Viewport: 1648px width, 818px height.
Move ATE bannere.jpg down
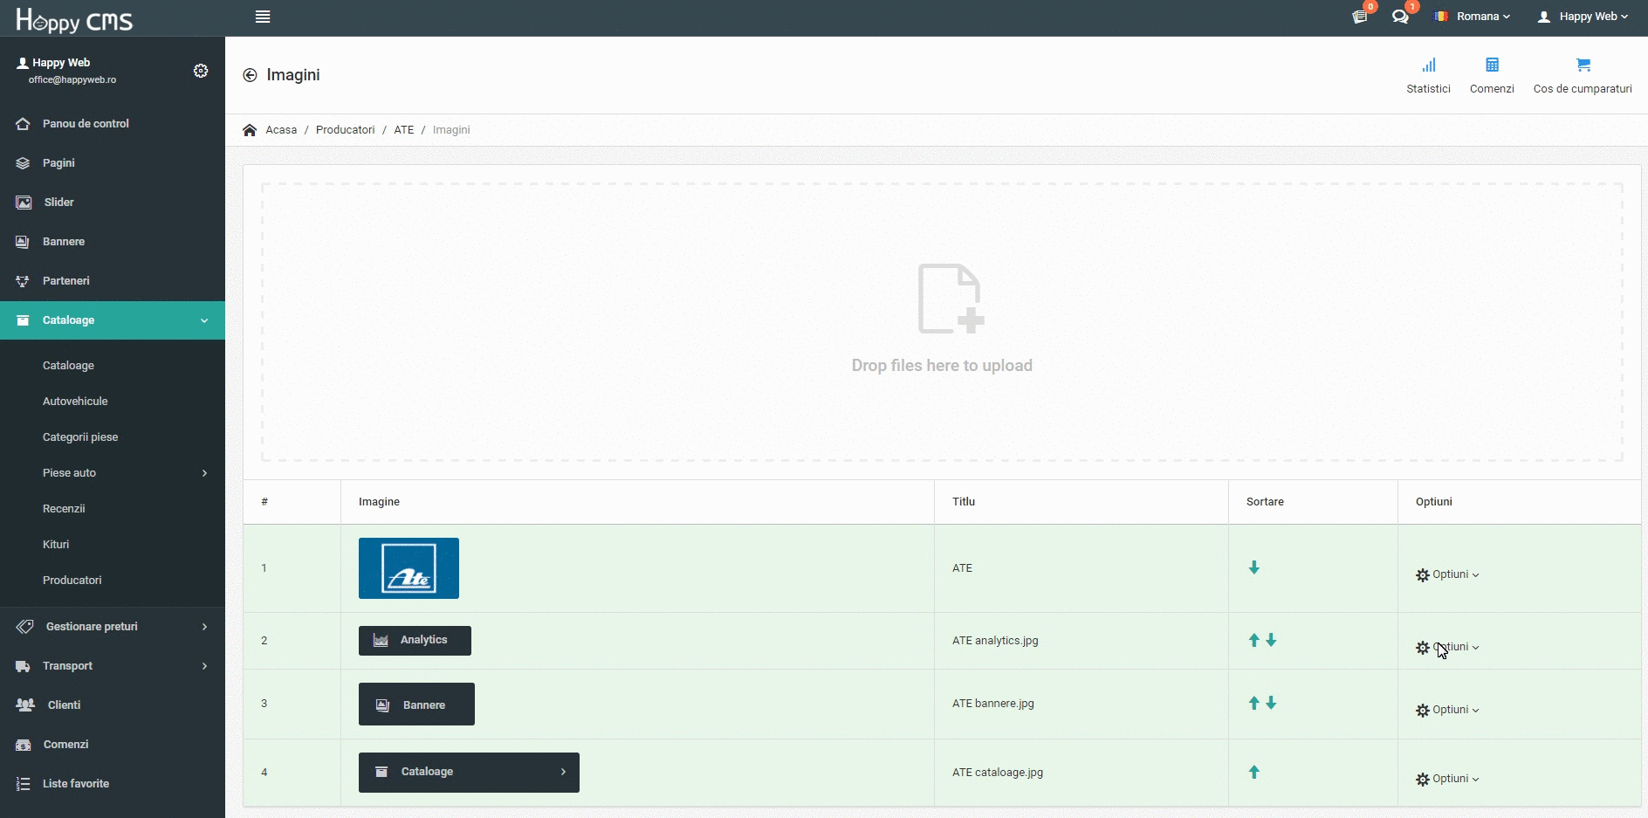tap(1272, 703)
